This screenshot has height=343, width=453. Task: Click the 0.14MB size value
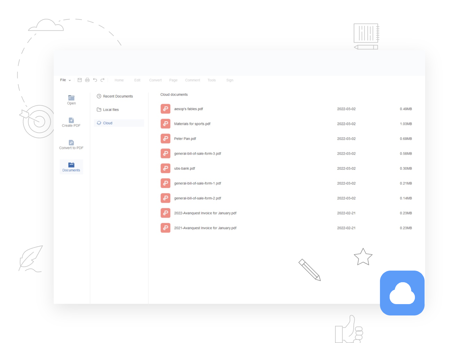point(406,198)
